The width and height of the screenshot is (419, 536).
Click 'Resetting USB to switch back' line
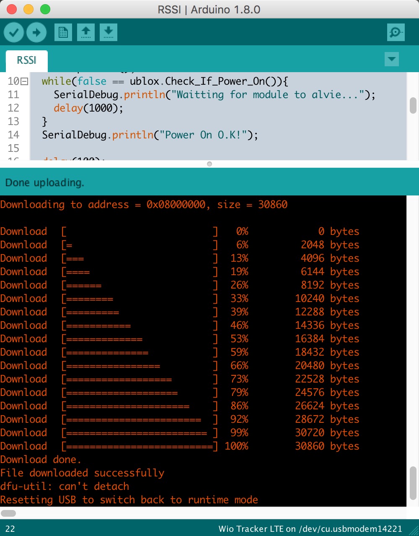tap(129, 500)
